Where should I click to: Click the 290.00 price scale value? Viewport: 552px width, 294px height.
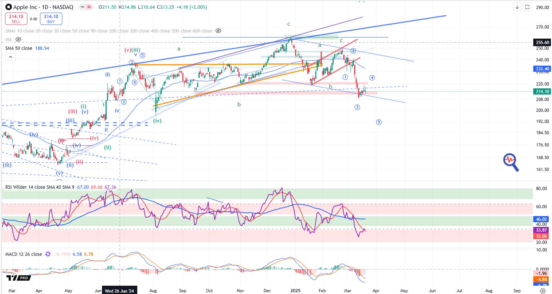(542, 7)
